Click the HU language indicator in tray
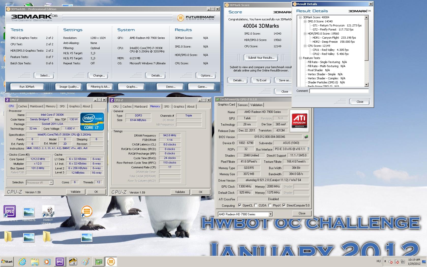 (x=378, y=261)
